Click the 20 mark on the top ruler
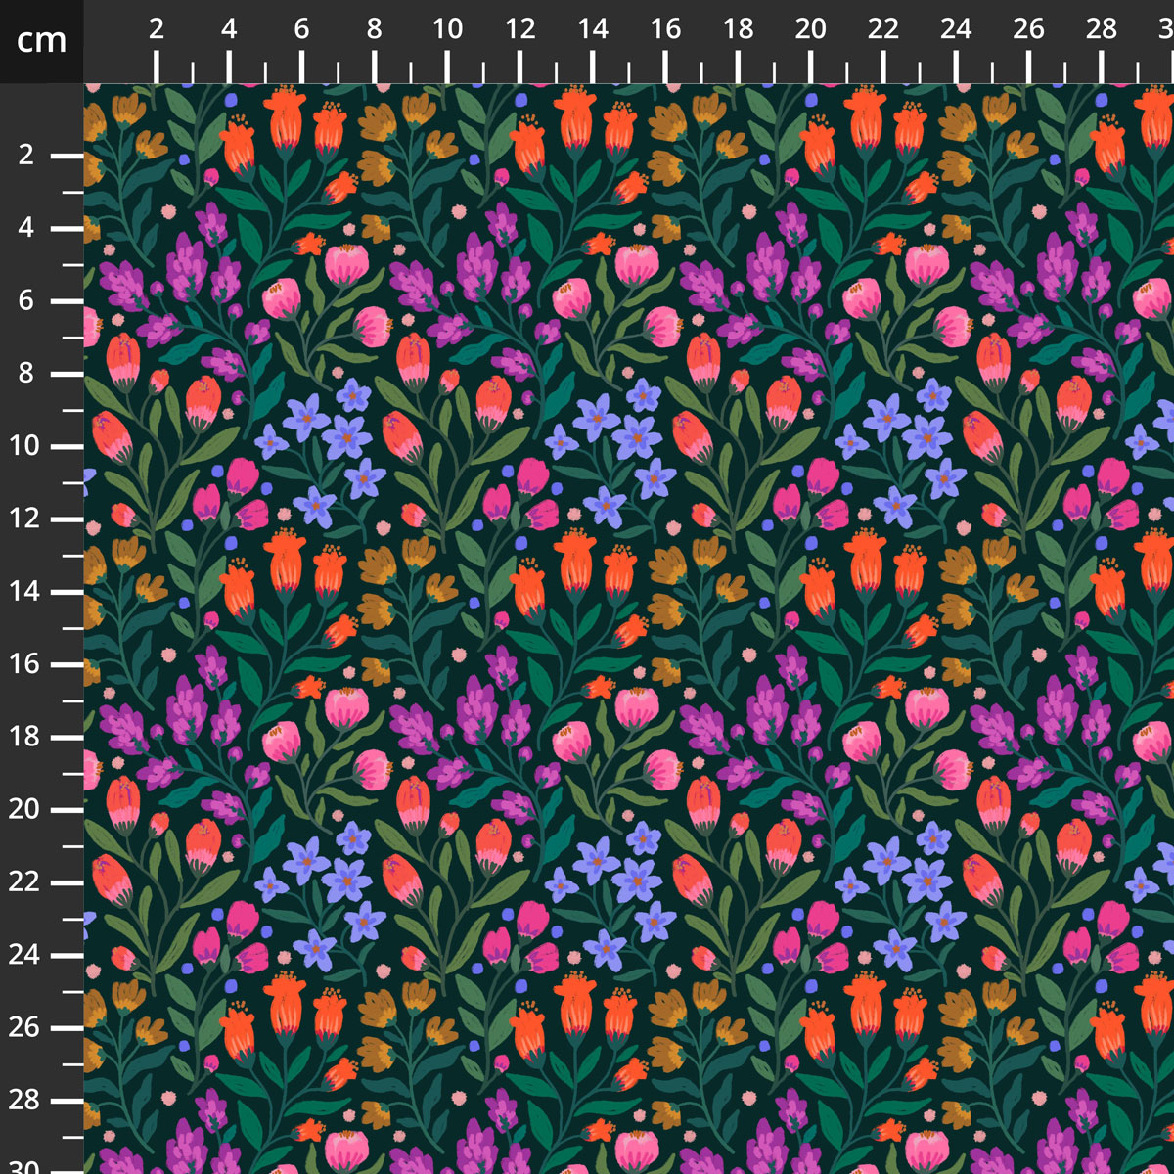 tap(810, 29)
